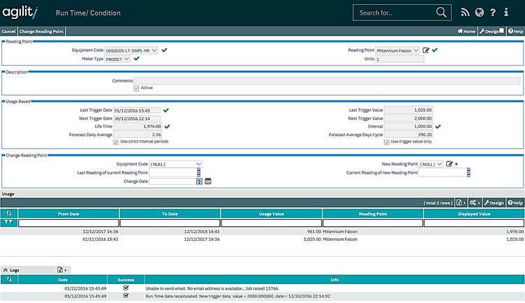Click edit icon beside Millennium Falcon reading point

click(x=426, y=50)
